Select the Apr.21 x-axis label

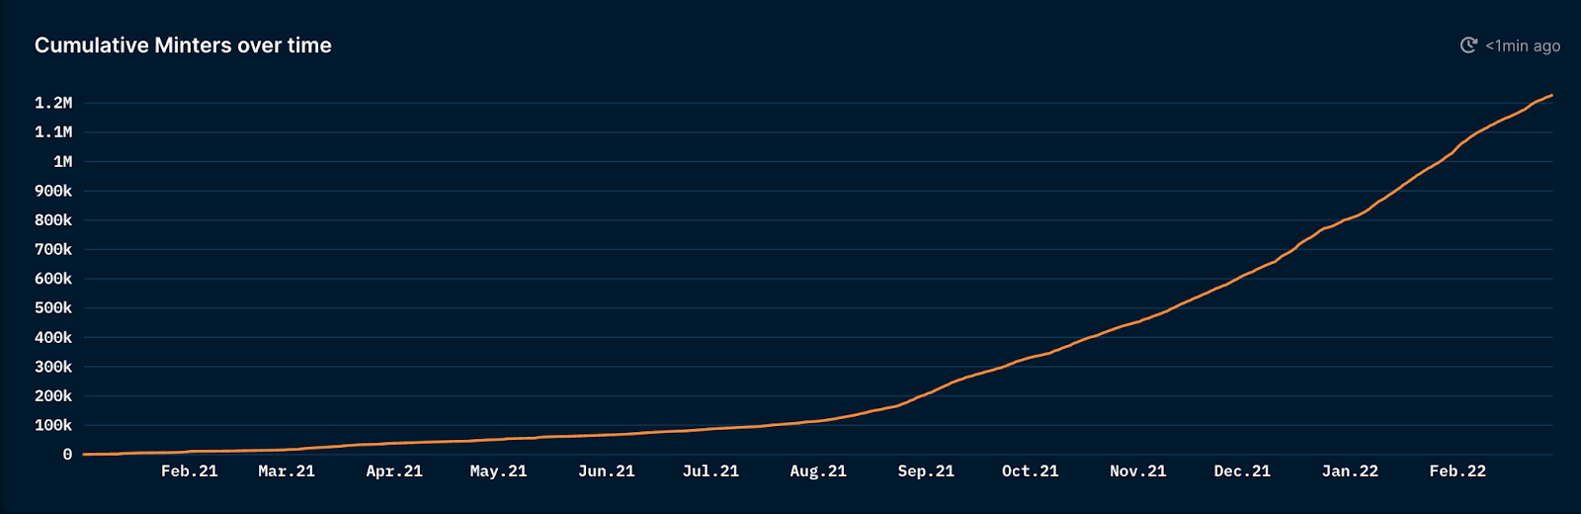click(x=394, y=471)
